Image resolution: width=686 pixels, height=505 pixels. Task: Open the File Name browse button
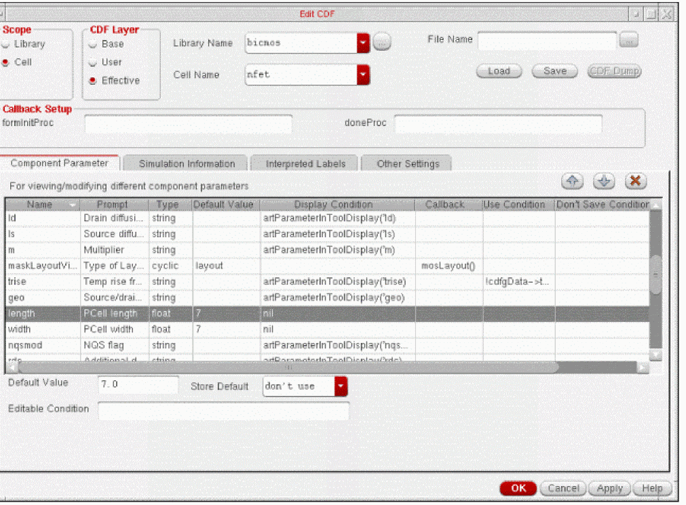click(x=628, y=41)
